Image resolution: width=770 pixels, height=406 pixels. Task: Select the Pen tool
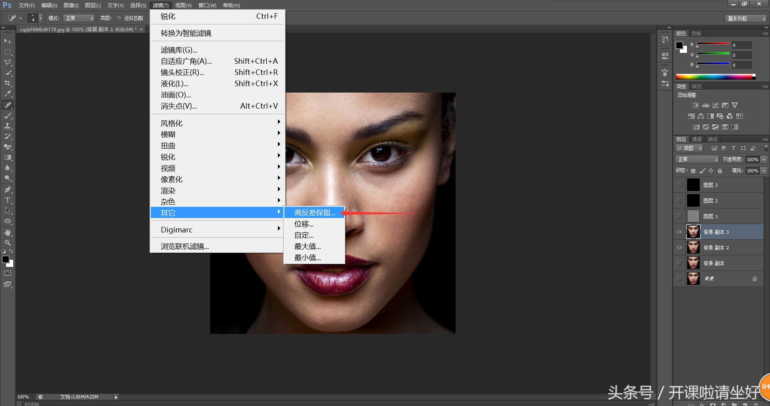[8, 190]
